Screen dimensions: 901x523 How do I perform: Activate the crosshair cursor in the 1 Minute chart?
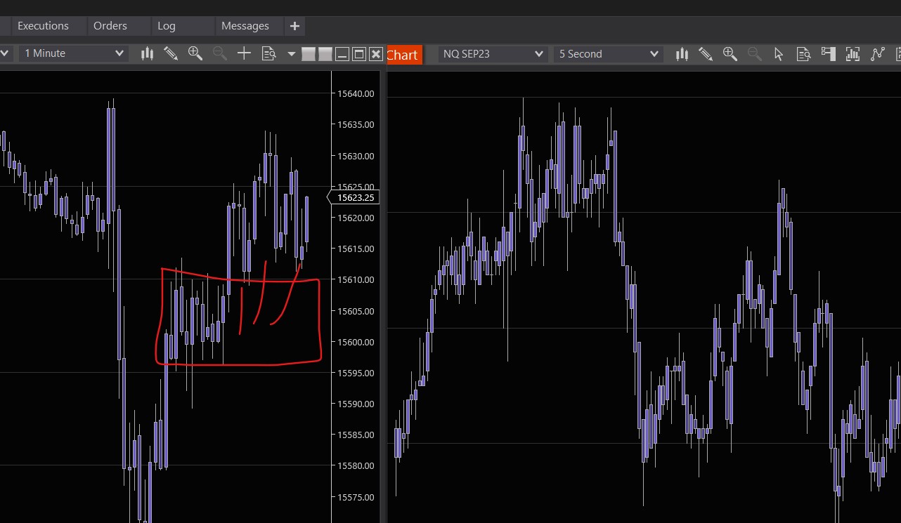click(x=244, y=53)
